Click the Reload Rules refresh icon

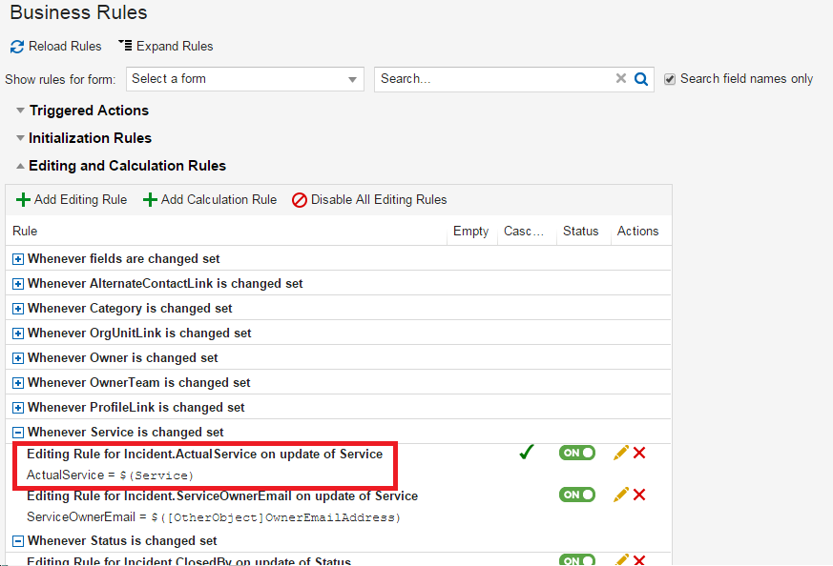pos(17,47)
